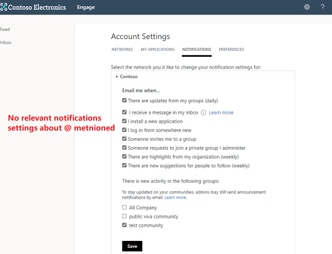Toggle Someone invites me to a group
Screen dimensions: 332x254
tap(124, 139)
